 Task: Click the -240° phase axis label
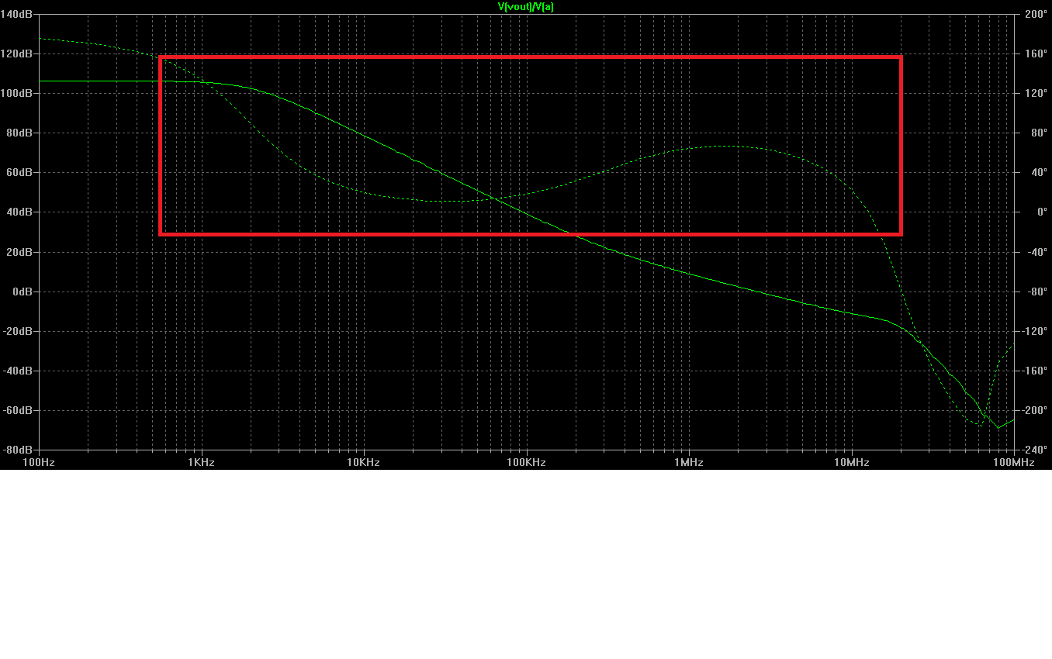(x=1035, y=450)
